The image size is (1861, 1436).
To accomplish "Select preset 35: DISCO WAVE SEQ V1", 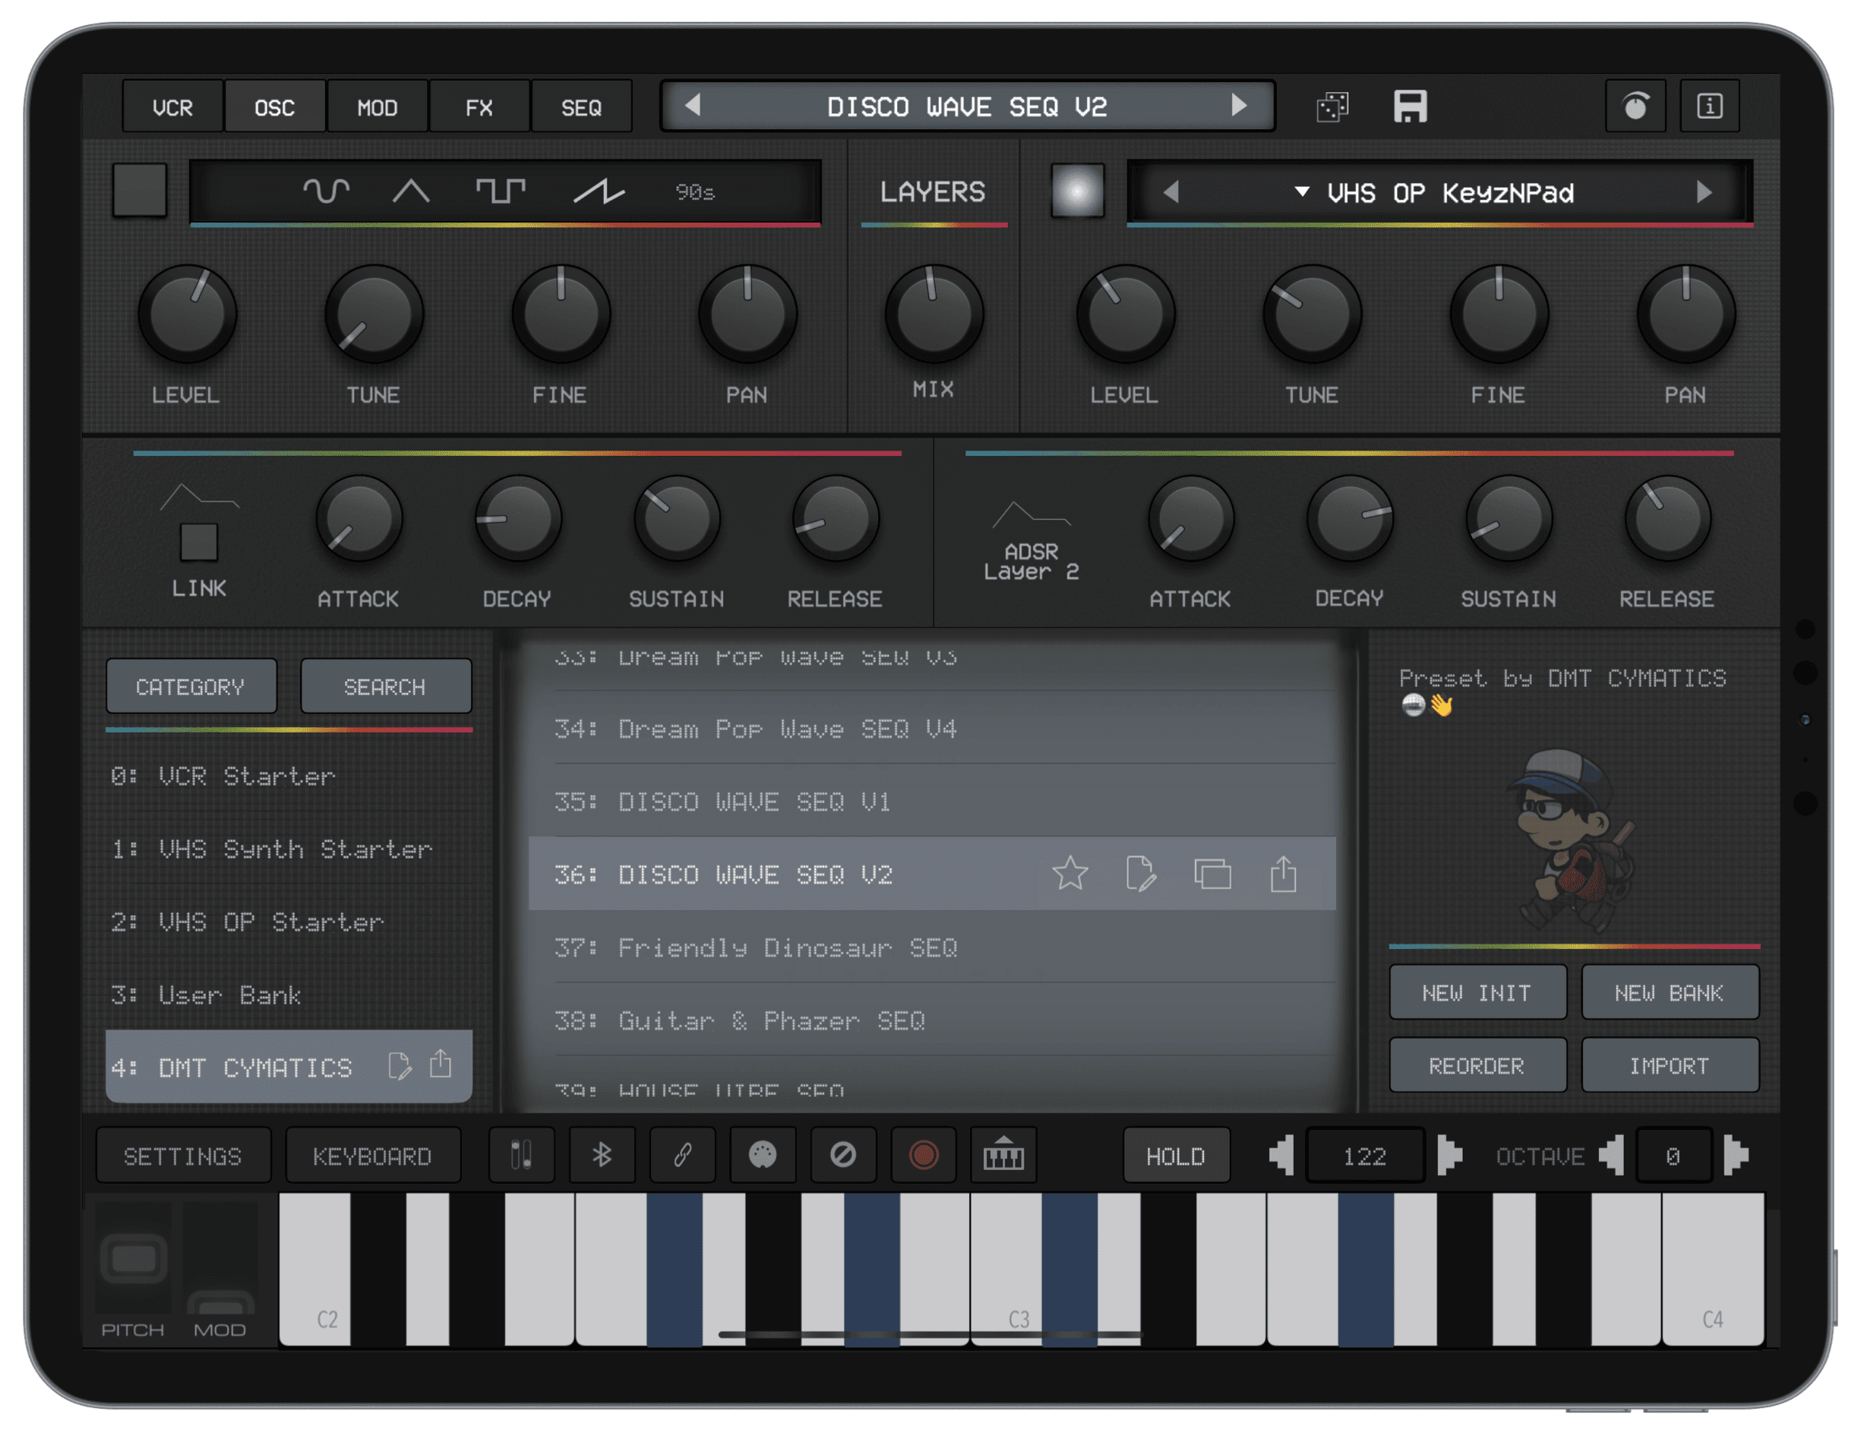I will pos(932,800).
